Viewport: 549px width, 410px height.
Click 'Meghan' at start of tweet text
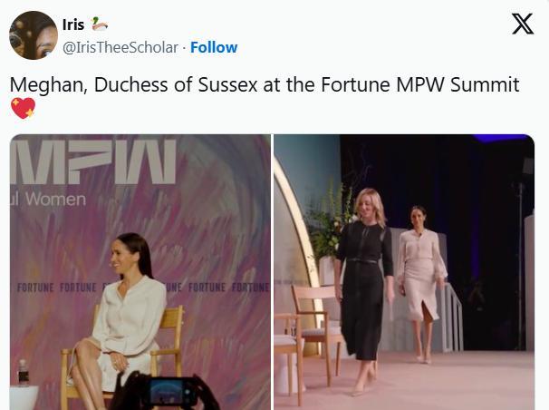(39, 84)
